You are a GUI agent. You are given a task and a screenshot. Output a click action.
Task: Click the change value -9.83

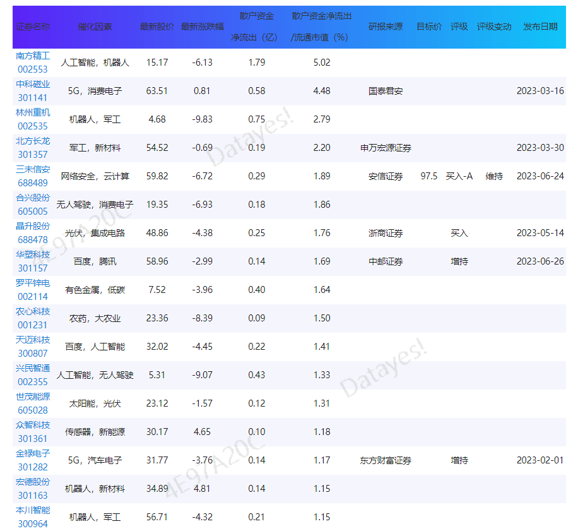[x=203, y=119]
